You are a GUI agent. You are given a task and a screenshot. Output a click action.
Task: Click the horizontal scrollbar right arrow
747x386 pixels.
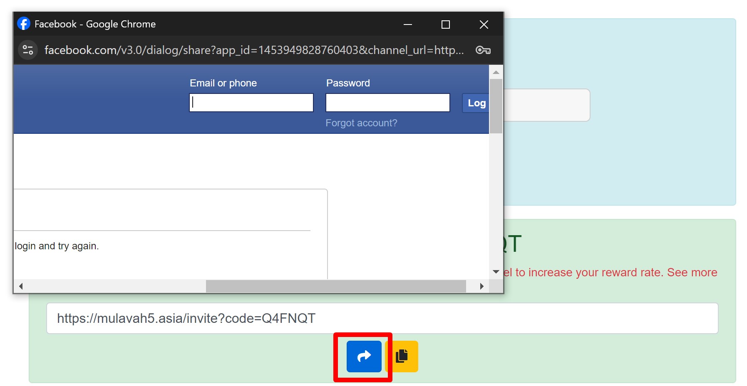coord(481,286)
